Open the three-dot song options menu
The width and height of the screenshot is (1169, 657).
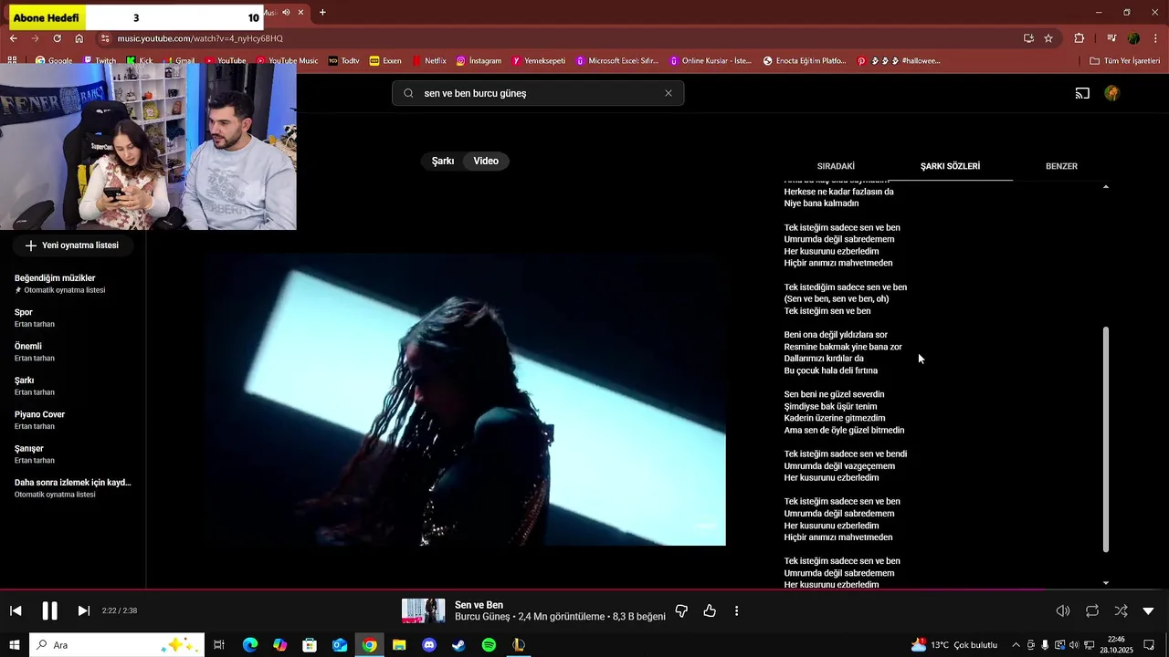coord(736,610)
